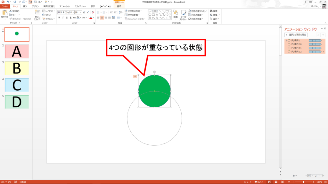Image resolution: width=328 pixels, height=184 pixels.
Task: Select the 検索 (Find) icon in Editing group
Action: click(x=214, y=11)
